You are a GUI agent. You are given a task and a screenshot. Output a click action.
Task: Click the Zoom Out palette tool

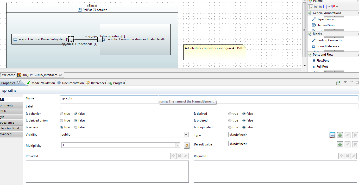320,7
